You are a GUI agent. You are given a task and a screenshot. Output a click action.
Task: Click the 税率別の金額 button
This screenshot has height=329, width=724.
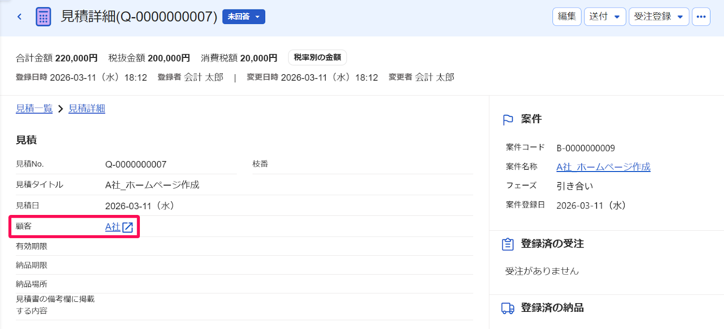[318, 57]
